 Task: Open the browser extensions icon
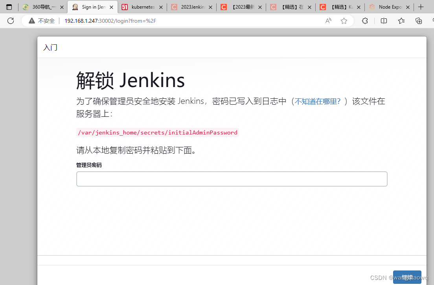tap(365, 21)
